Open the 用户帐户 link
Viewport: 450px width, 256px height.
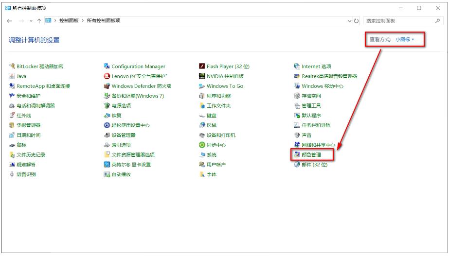(x=216, y=165)
